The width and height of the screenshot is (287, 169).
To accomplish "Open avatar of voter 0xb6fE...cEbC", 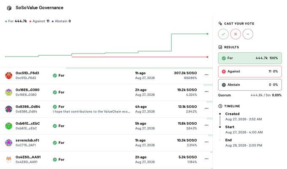I will tap(8, 126).
